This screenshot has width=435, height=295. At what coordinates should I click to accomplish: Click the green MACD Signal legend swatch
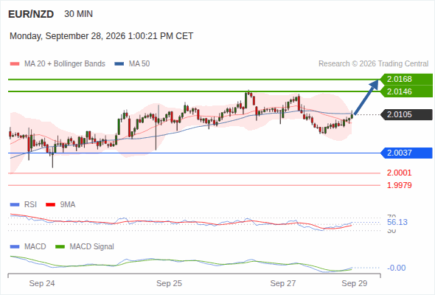pos(60,247)
